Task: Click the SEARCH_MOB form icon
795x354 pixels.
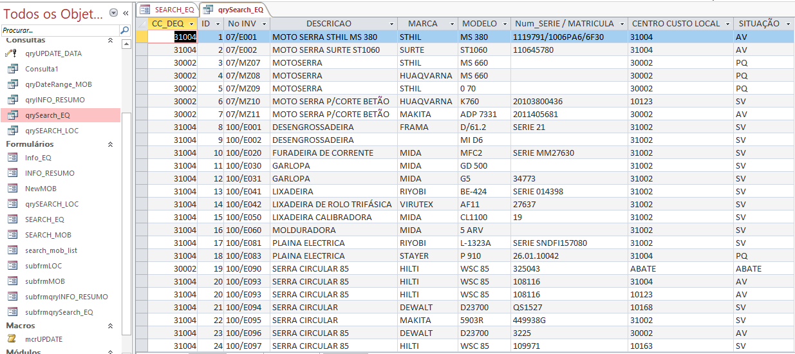Action: pos(12,235)
